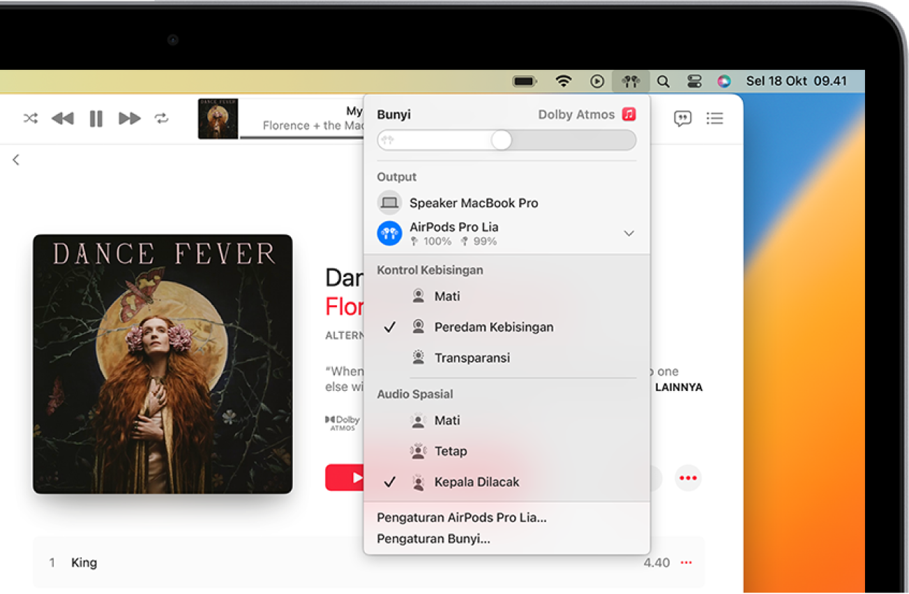Open Pengaturan AirPods Pro Lia settings

pos(461,517)
